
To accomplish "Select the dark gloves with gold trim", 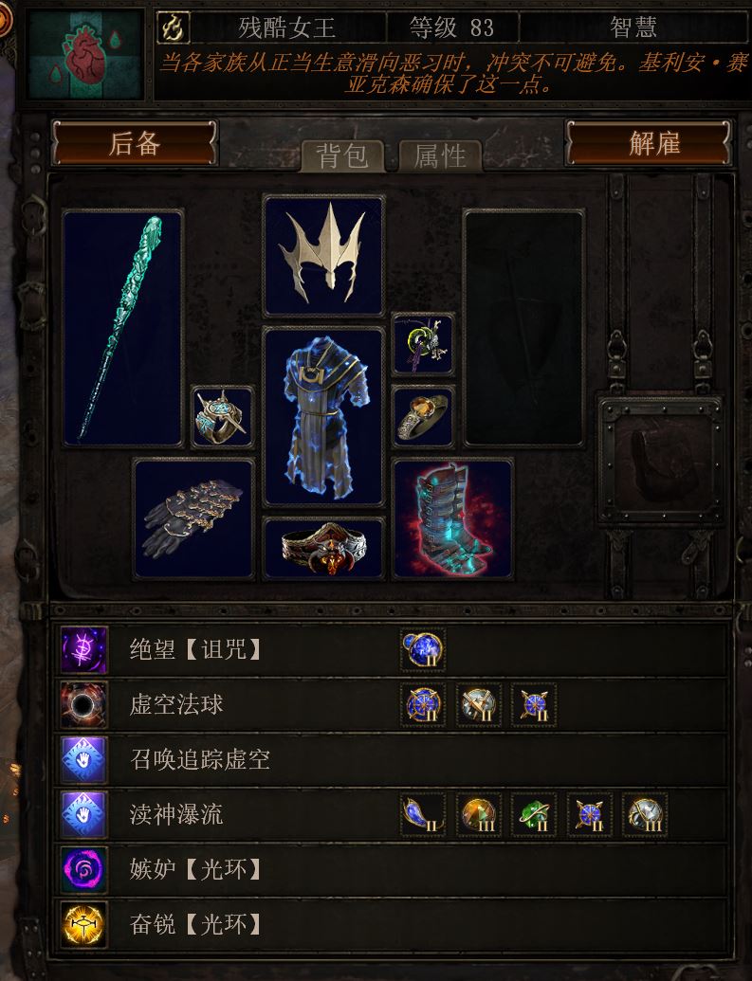I will [193, 519].
